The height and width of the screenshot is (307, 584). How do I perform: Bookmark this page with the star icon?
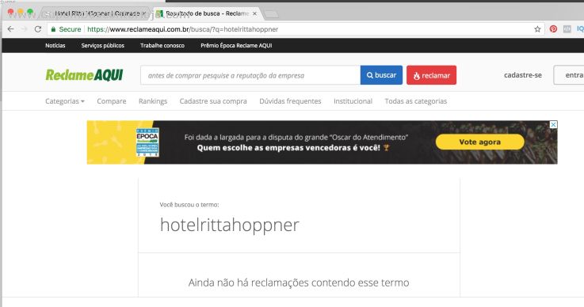537,29
